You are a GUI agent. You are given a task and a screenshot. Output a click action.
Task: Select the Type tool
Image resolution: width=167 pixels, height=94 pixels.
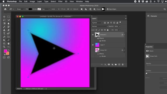tap(4, 33)
